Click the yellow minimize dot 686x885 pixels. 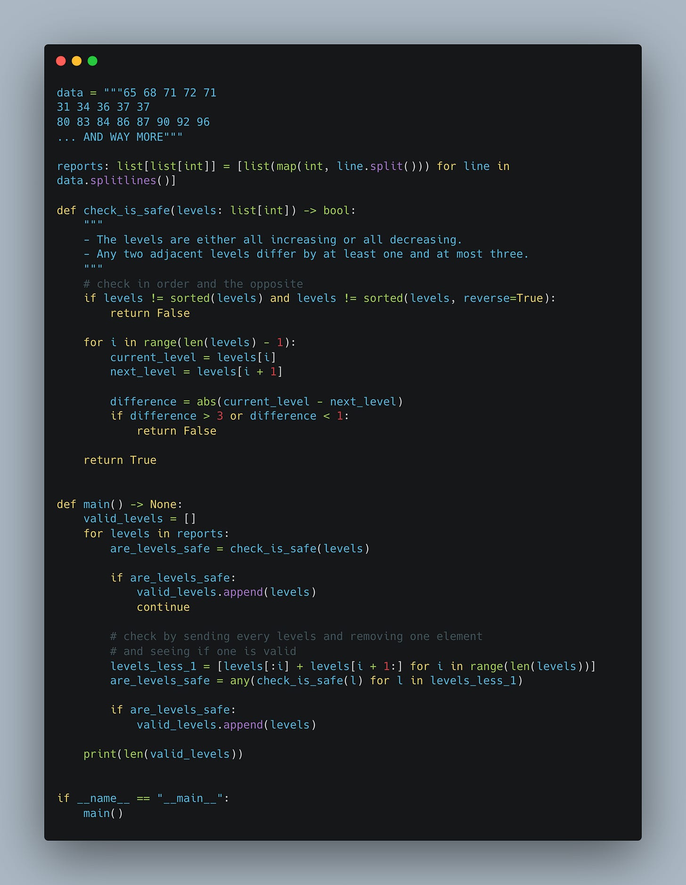(x=77, y=61)
